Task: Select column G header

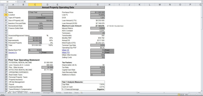Action: 98,5
